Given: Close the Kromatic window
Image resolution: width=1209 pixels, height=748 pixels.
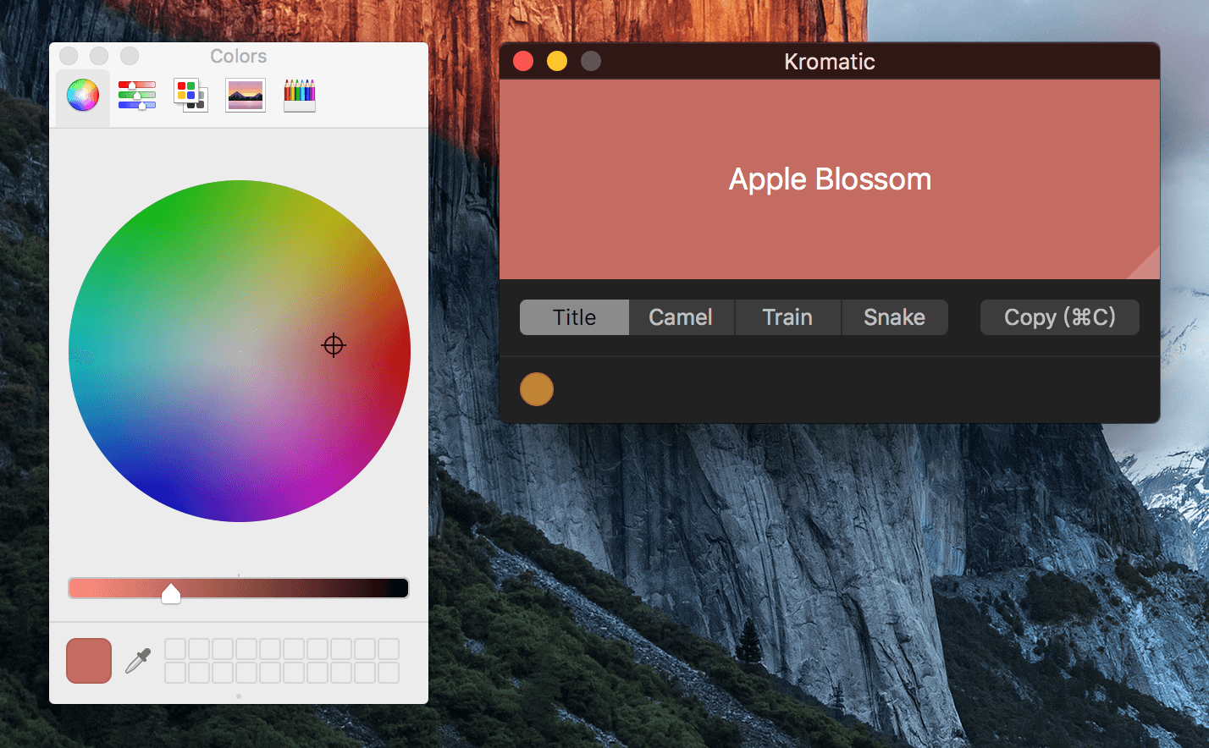Looking at the screenshot, I should point(523,61).
